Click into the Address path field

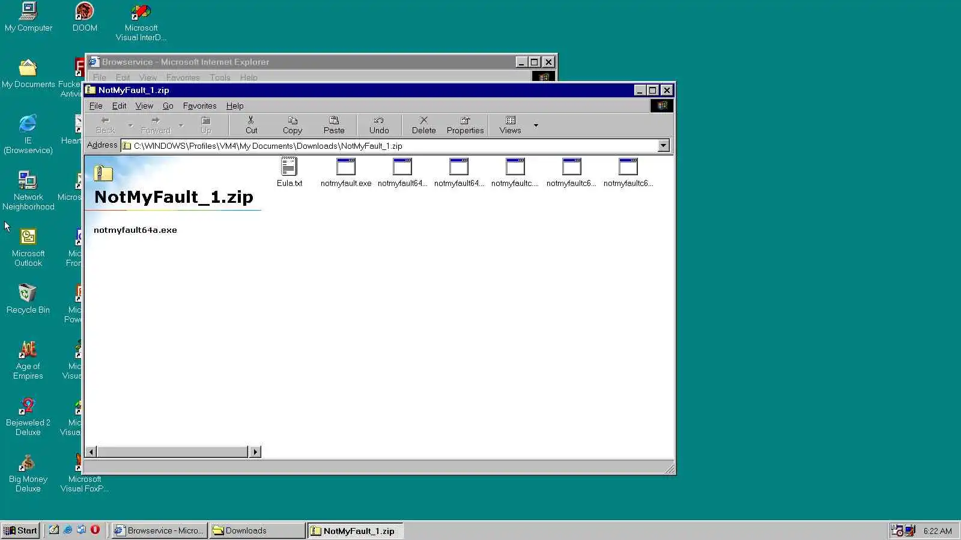[x=389, y=146]
